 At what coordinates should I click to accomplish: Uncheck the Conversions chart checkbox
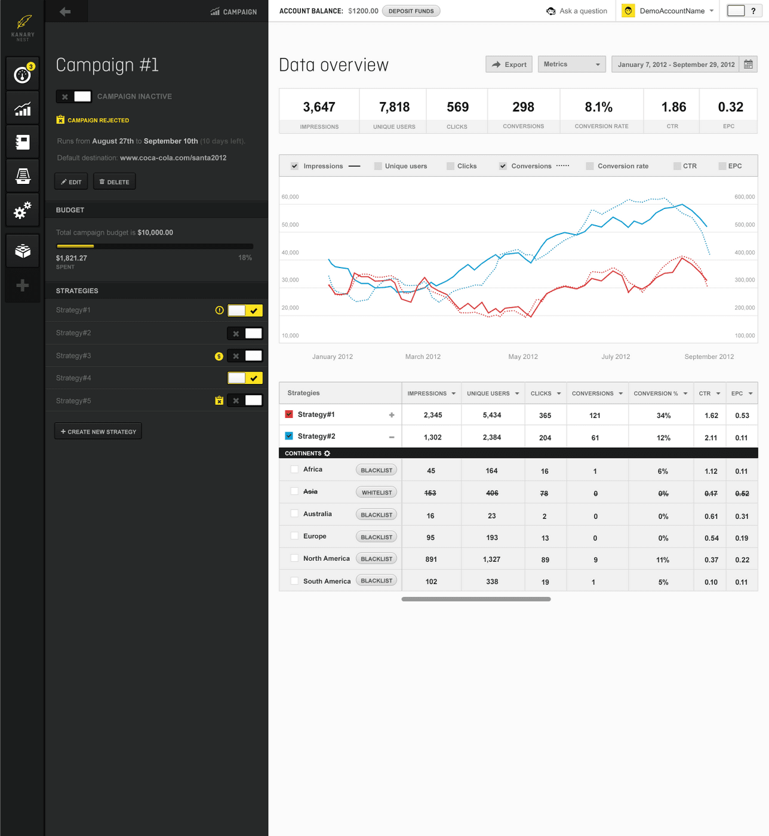tap(503, 166)
